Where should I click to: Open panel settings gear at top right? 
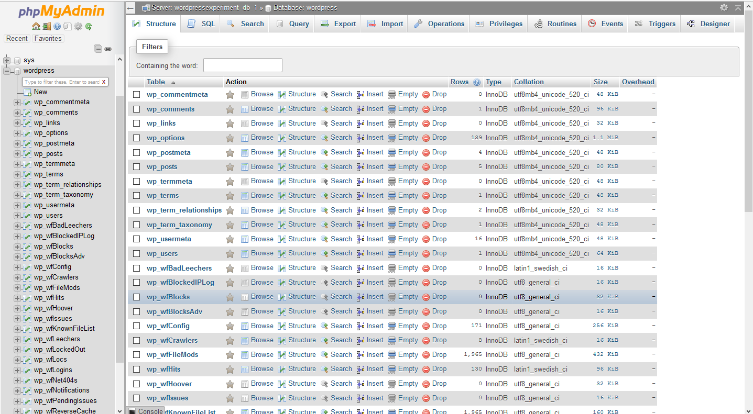coord(724,7)
